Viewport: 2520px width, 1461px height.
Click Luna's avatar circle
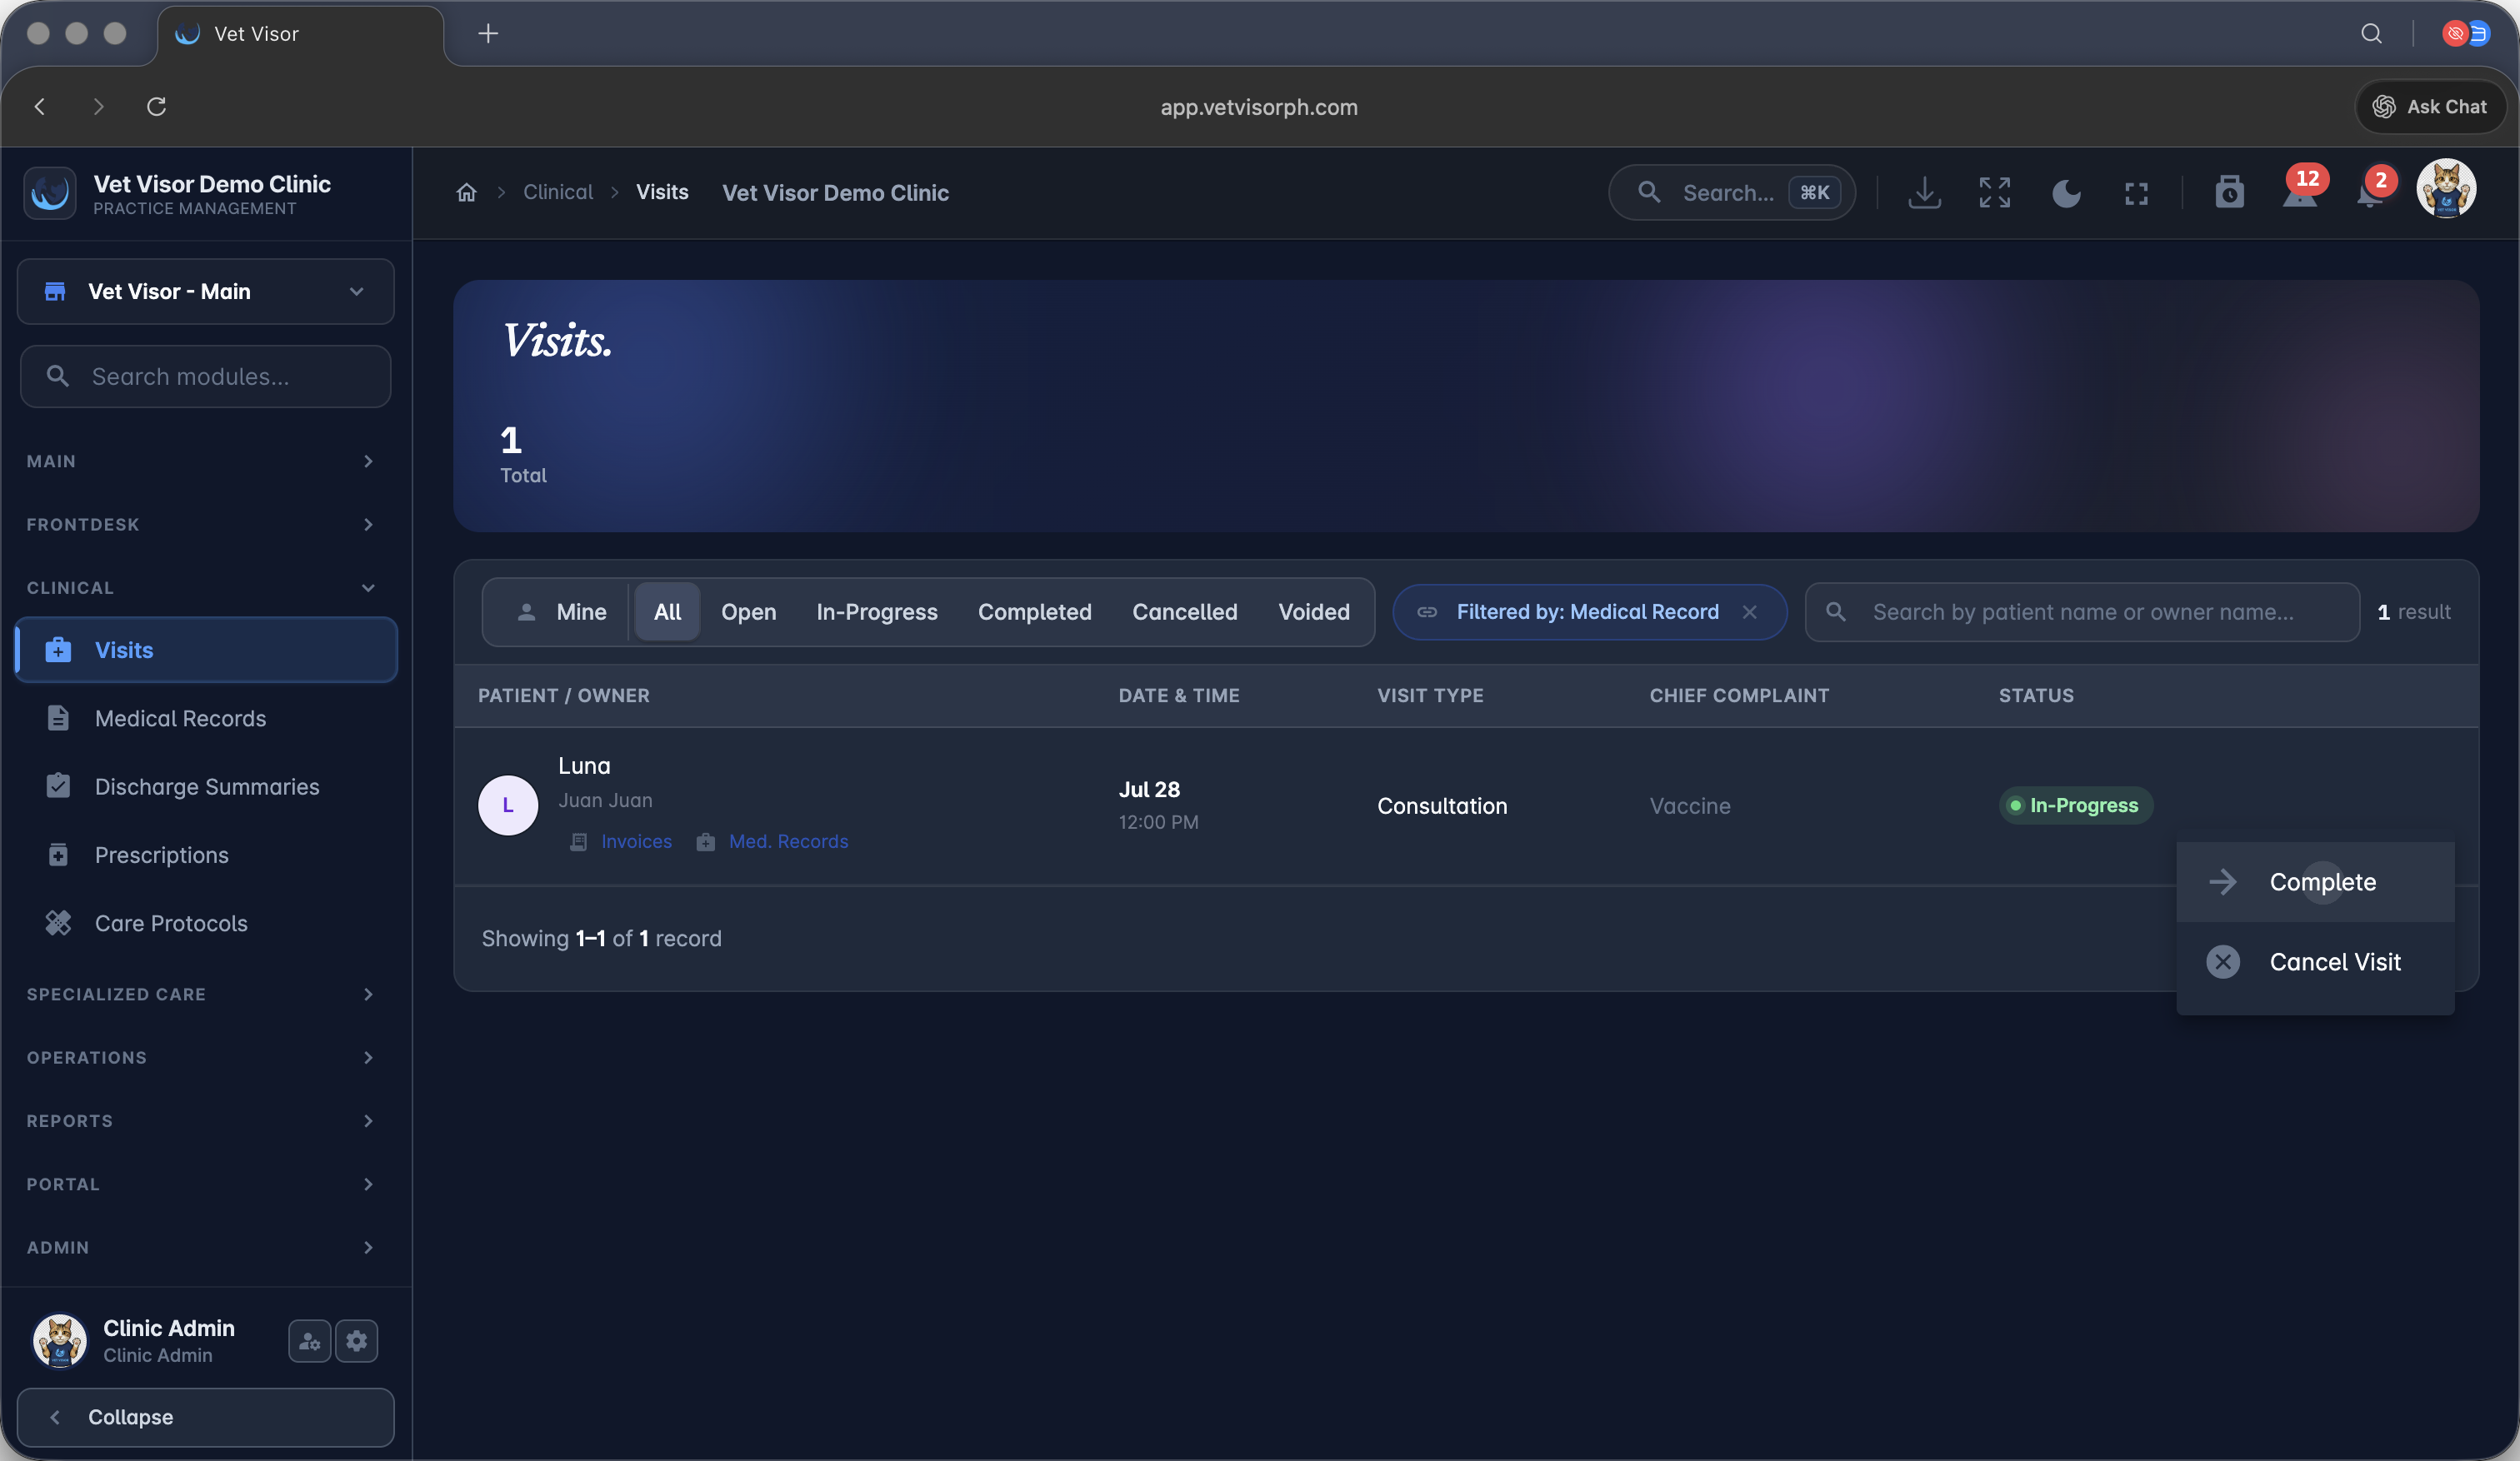click(x=508, y=805)
